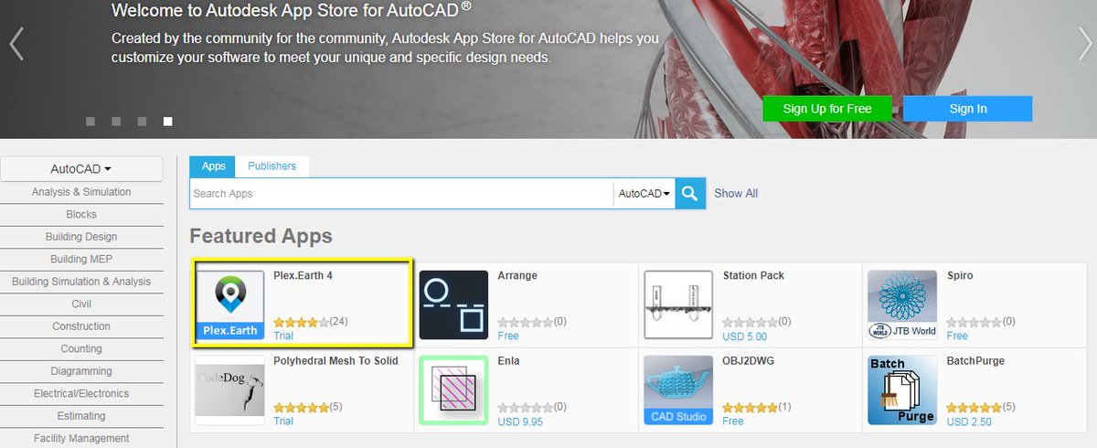Open the AutoCAD filter dropdown in search bar

(644, 194)
